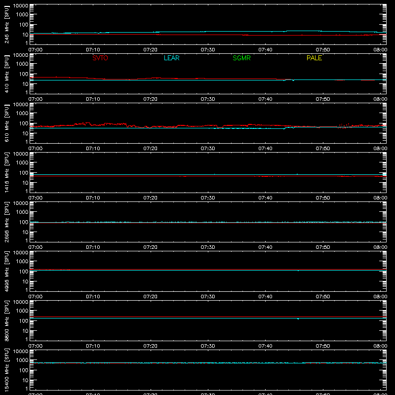Select the 8800 MHz [SFU] axis title

[6, 320]
